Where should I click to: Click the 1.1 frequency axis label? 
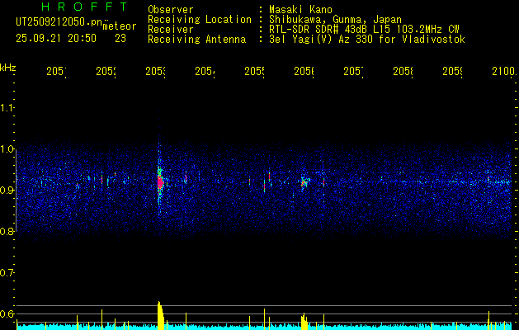(x=7, y=108)
